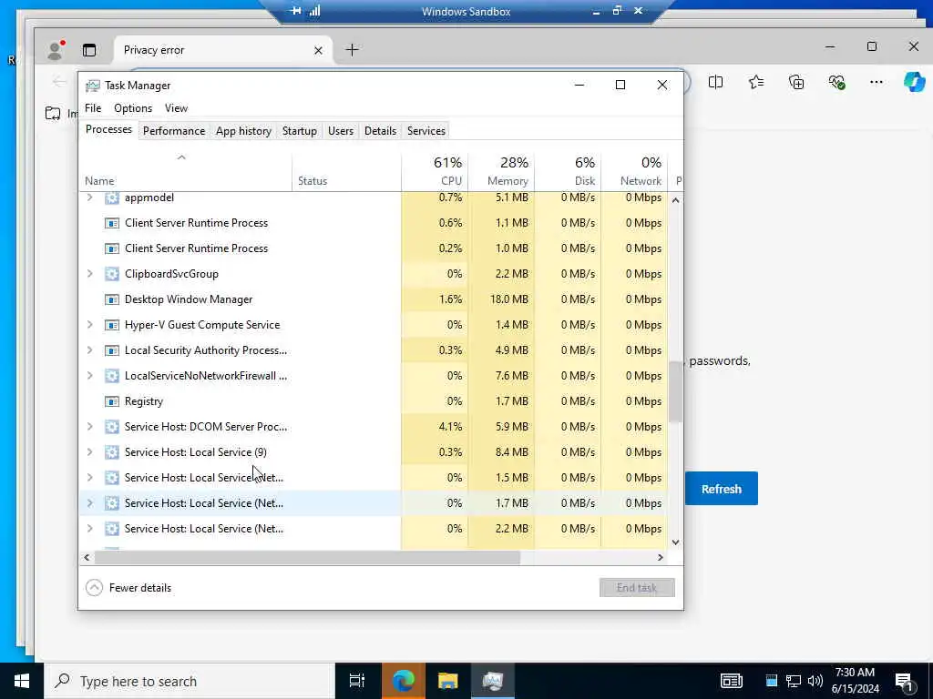
Task: Expand the appmodel process group
Action: 90,198
